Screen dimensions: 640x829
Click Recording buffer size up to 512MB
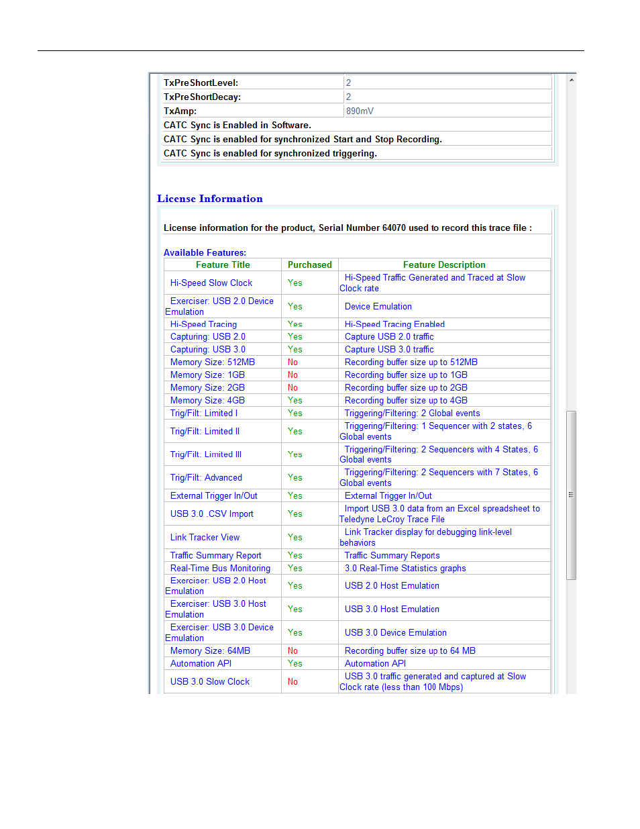click(411, 362)
